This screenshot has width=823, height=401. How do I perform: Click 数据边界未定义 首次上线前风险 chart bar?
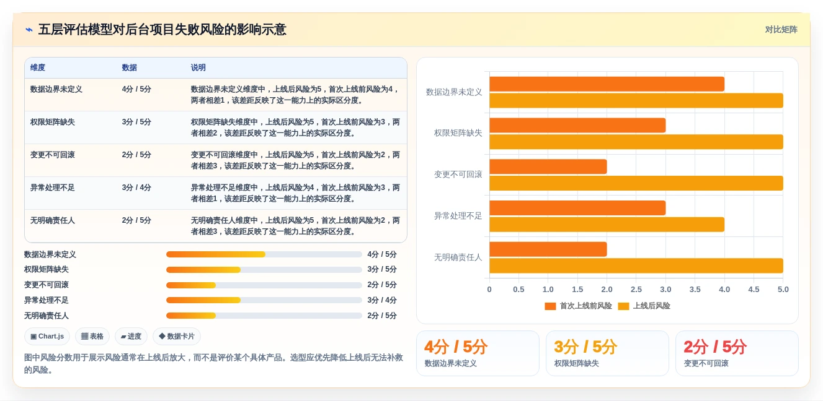(607, 84)
